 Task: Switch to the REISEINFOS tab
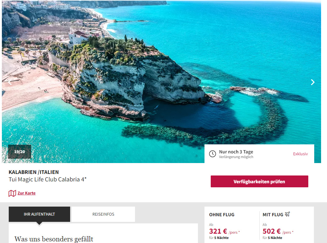[103, 214]
